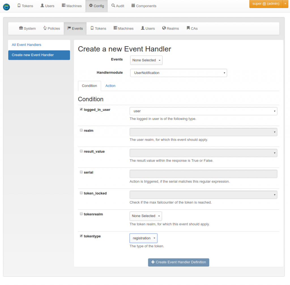Click the Policies hand icon
290x285 pixels.
(x=45, y=28)
